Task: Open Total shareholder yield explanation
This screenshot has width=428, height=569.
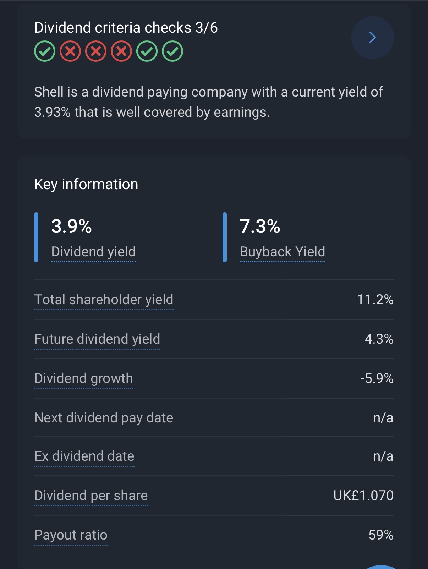Action: click(x=104, y=300)
